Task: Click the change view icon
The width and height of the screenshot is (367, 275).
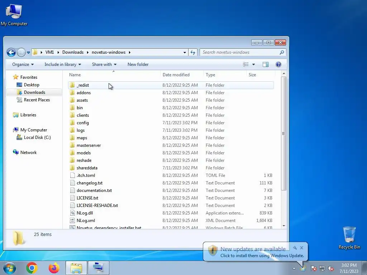Action: (246, 64)
